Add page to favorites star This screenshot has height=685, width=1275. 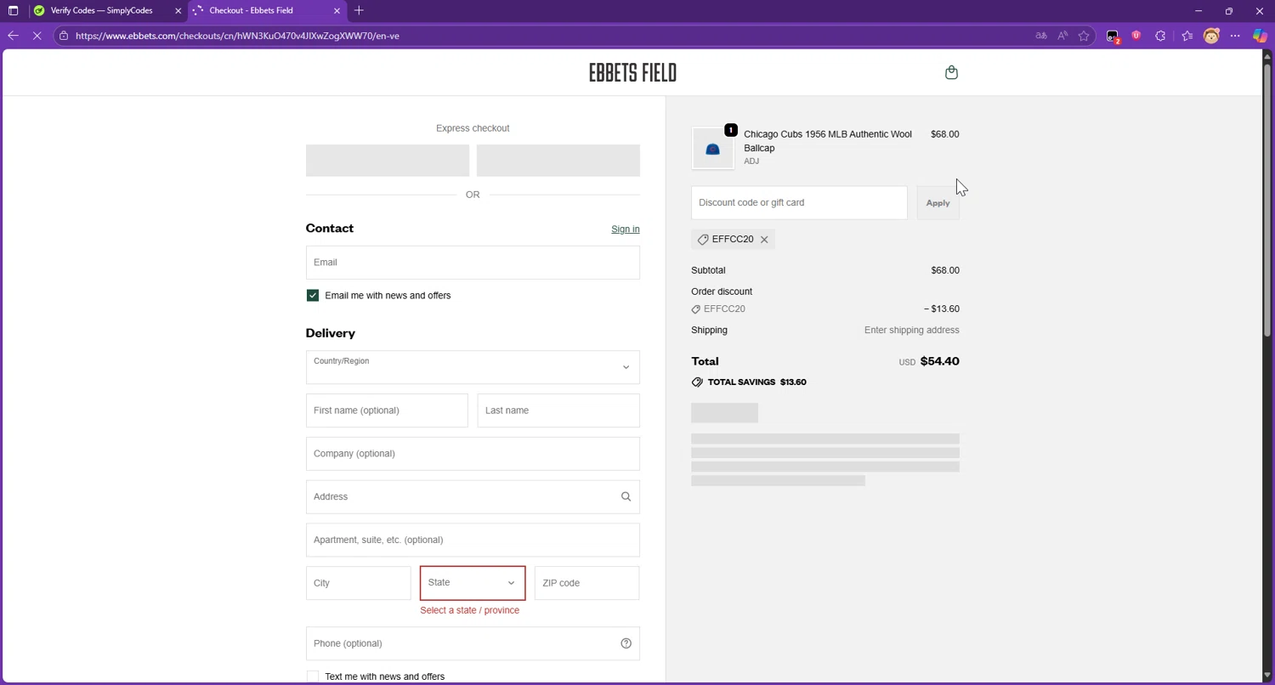point(1084,36)
